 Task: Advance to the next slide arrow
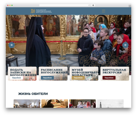(x=125, y=45)
